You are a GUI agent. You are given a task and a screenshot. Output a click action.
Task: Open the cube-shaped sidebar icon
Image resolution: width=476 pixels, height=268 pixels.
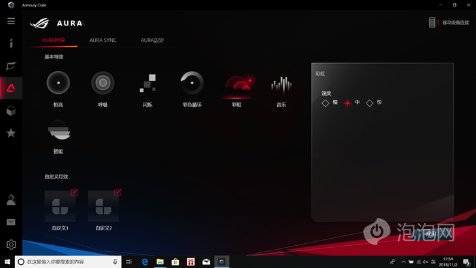pos(11,111)
